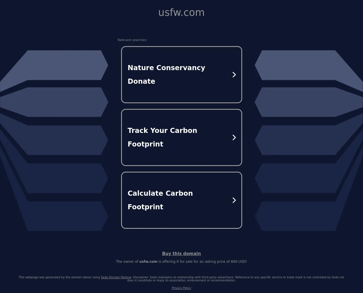This screenshot has width=363, height=293.
Task: Click the Sedo disclaimer paragraph text
Action: pyautogui.click(x=181, y=279)
